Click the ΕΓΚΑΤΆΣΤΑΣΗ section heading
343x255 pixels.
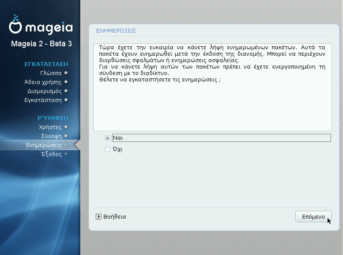click(x=46, y=64)
